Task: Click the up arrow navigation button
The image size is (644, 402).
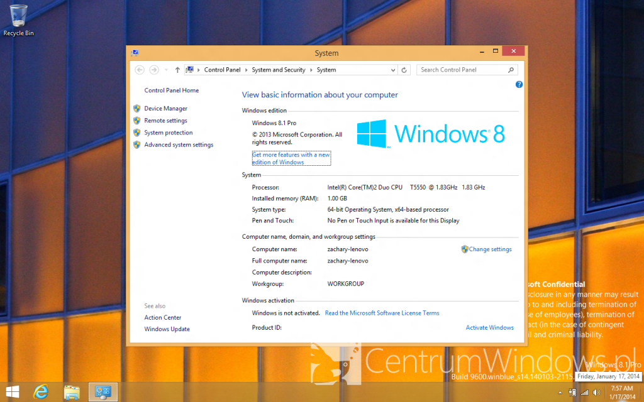Action: click(x=177, y=70)
